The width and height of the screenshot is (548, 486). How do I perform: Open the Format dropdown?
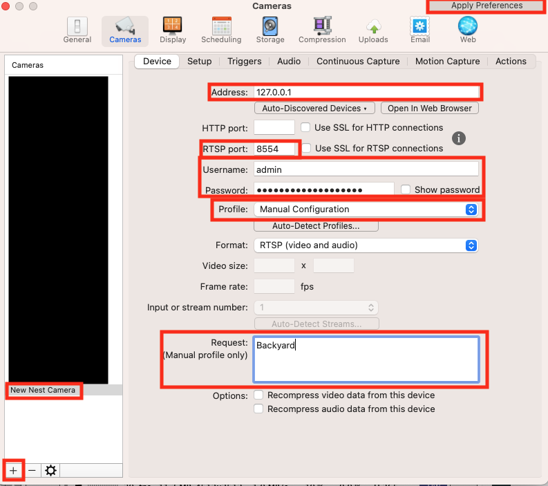click(x=366, y=245)
